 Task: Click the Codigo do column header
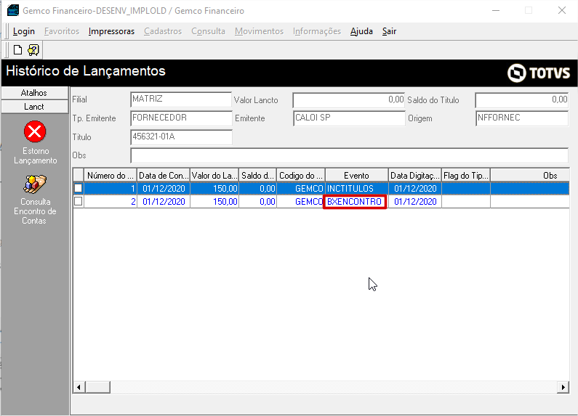click(x=301, y=175)
